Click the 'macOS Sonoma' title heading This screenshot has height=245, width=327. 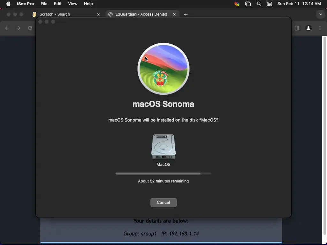click(163, 104)
